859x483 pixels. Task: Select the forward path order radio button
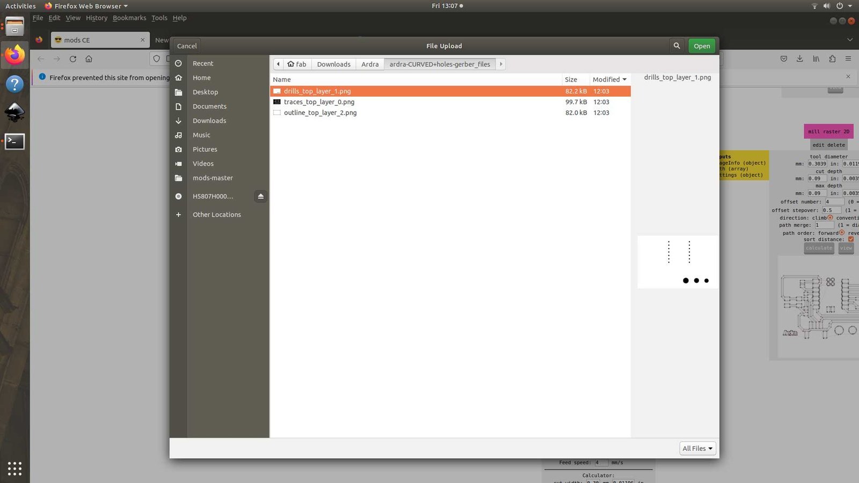pyautogui.click(x=842, y=233)
